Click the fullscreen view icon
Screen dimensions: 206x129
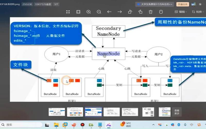tap(68, 12)
